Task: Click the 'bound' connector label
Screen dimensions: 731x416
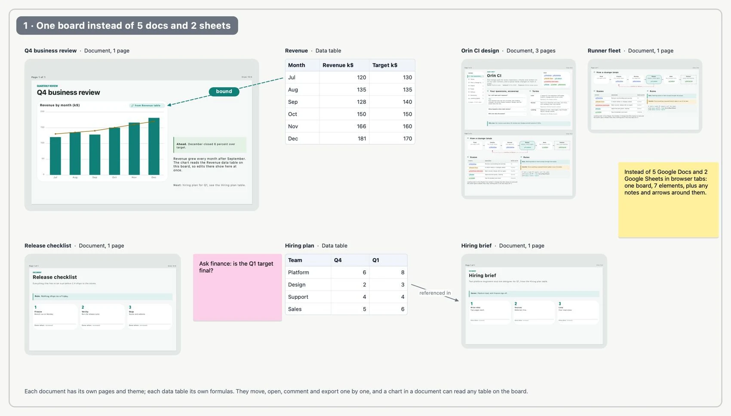Action: [x=224, y=91]
